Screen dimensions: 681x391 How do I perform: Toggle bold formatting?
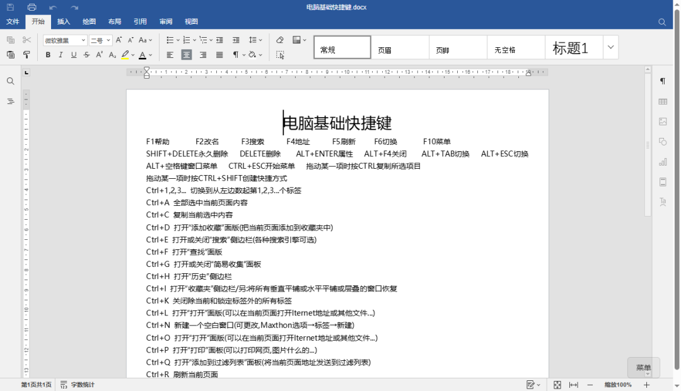click(48, 55)
